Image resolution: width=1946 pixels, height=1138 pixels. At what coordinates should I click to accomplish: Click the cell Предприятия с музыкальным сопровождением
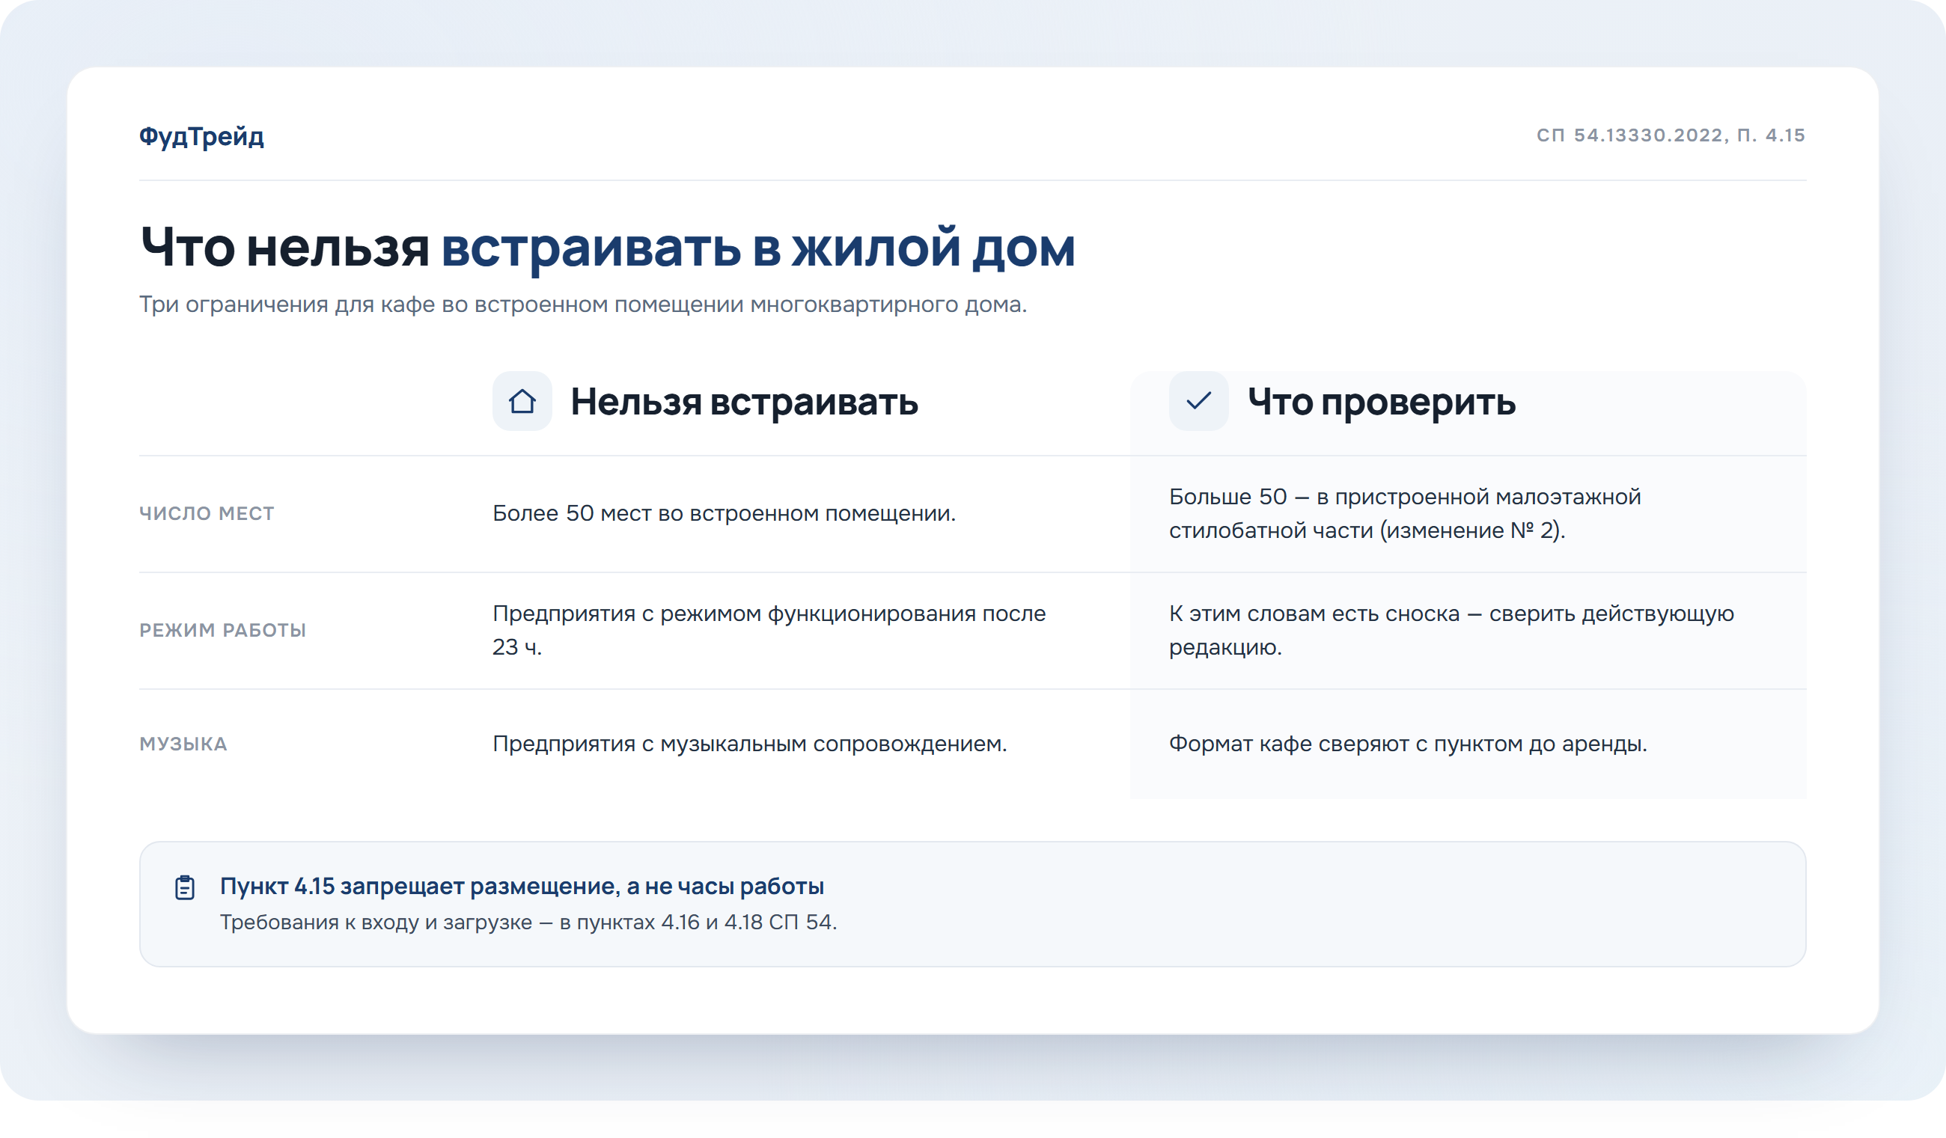click(x=750, y=744)
